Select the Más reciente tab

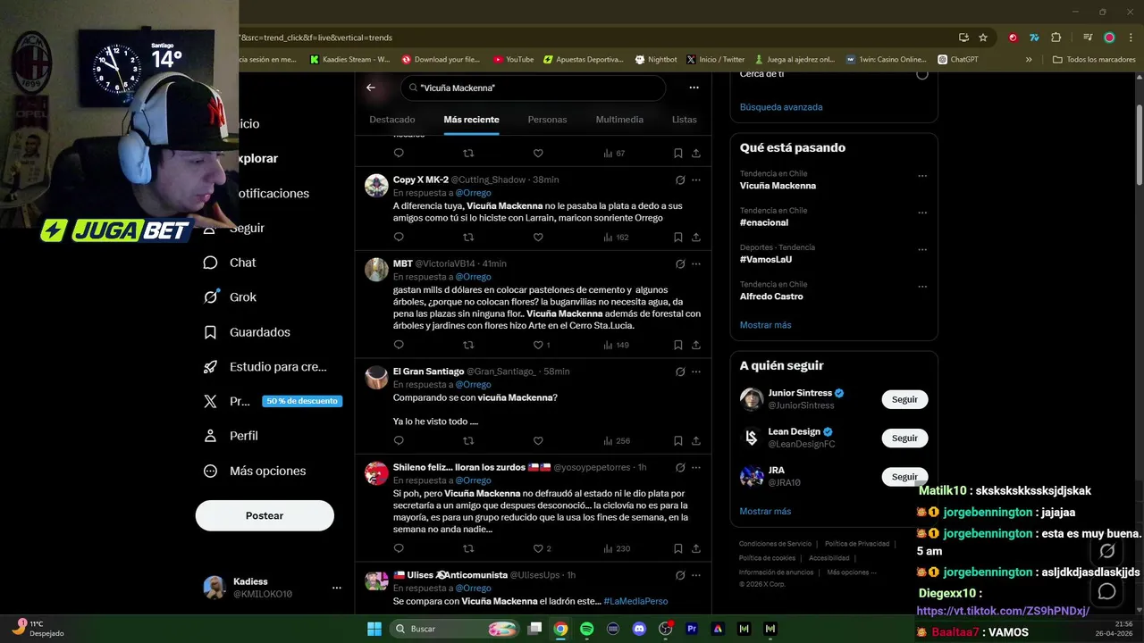(471, 120)
